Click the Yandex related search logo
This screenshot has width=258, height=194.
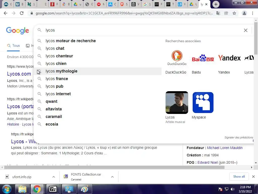(x=229, y=58)
